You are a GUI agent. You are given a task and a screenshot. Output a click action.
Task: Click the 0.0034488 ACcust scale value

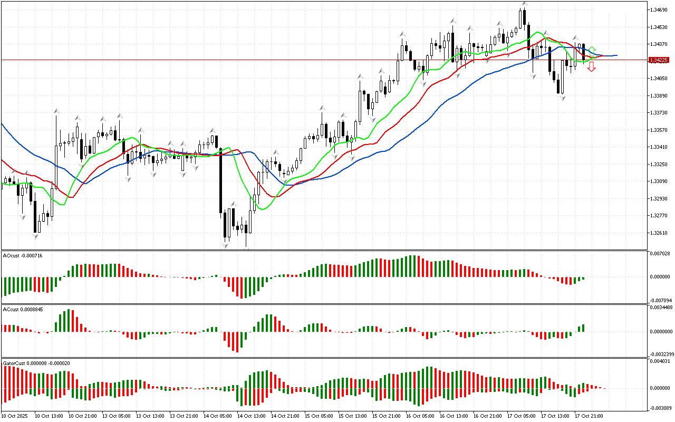pyautogui.click(x=661, y=307)
